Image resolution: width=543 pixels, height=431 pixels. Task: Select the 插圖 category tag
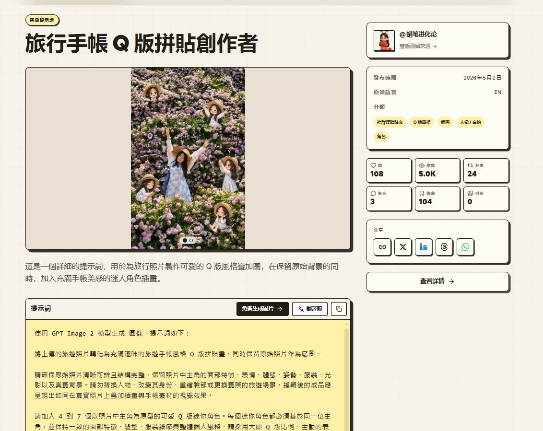pos(445,122)
